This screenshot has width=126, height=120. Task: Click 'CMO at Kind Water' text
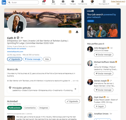pos(101,50)
